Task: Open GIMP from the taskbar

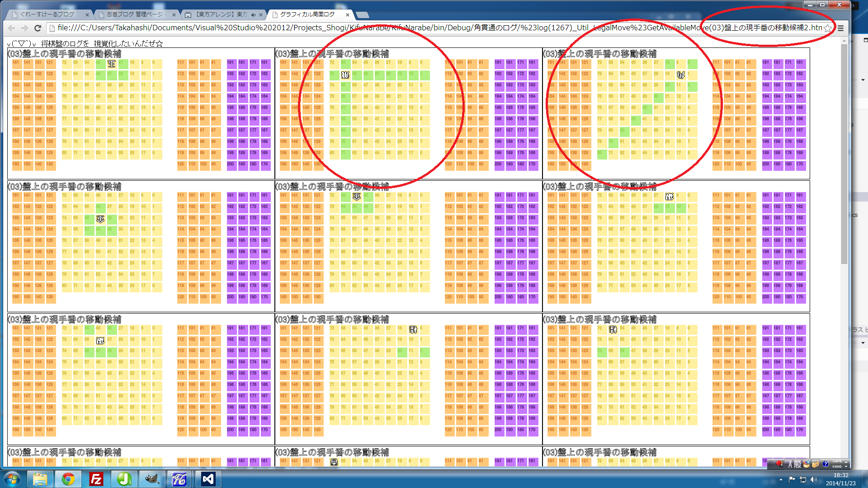Action: click(x=152, y=479)
